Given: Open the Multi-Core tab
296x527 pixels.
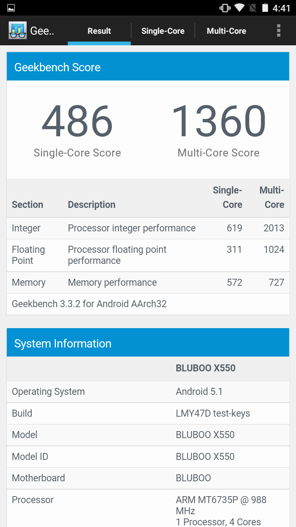Looking at the screenshot, I should coord(227,31).
